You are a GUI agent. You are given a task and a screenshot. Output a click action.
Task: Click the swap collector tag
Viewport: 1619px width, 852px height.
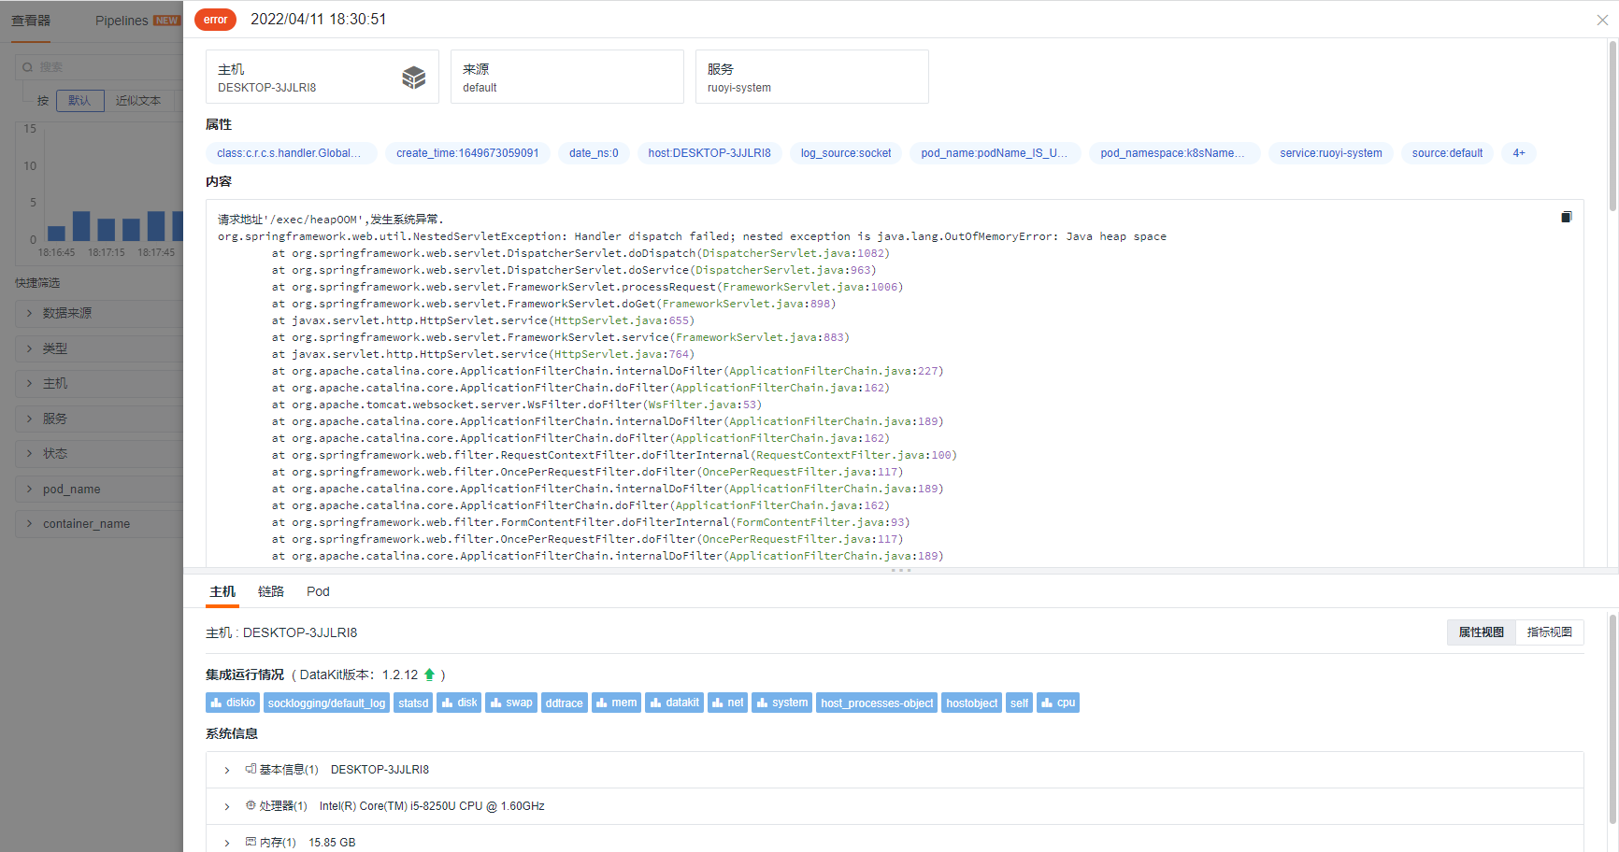[x=511, y=703]
